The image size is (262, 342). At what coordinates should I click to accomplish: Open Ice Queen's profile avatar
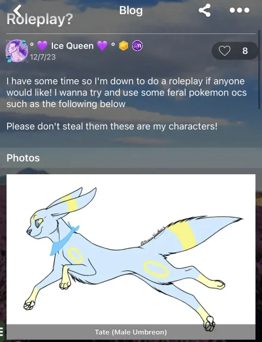coord(17,51)
